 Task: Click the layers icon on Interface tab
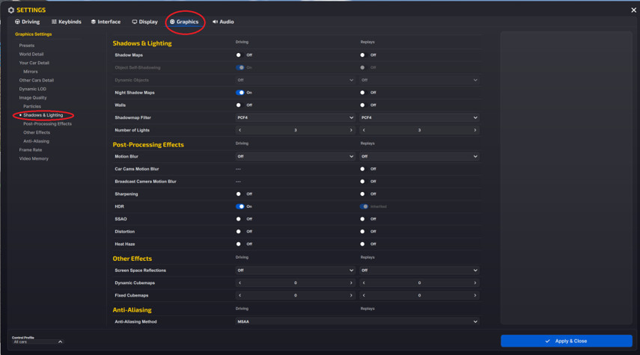click(x=94, y=22)
